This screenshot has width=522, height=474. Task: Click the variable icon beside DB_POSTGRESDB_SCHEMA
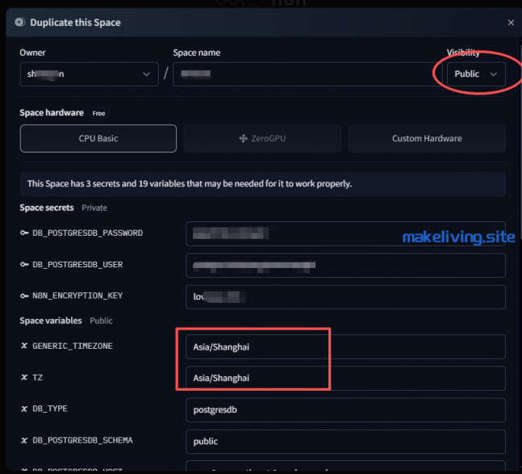24,441
